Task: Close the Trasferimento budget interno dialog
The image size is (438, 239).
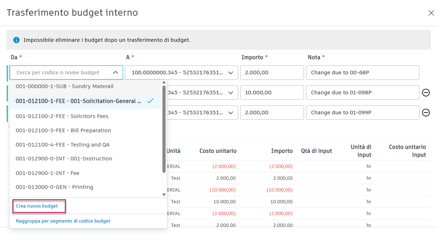Action: coord(431,13)
